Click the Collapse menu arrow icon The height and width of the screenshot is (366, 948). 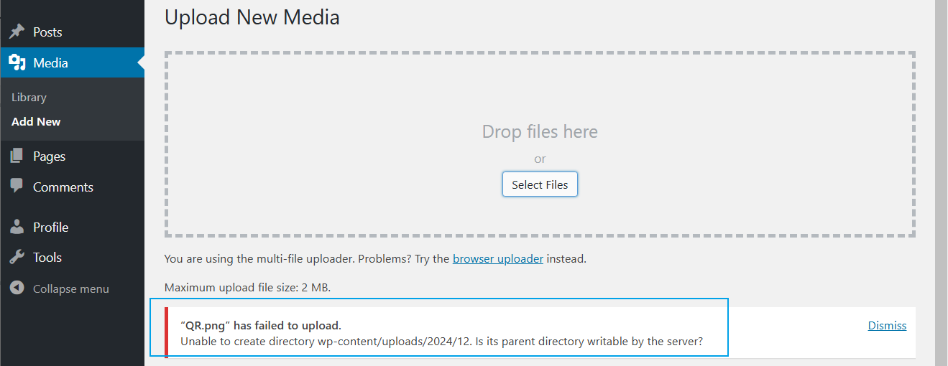pyautogui.click(x=17, y=288)
